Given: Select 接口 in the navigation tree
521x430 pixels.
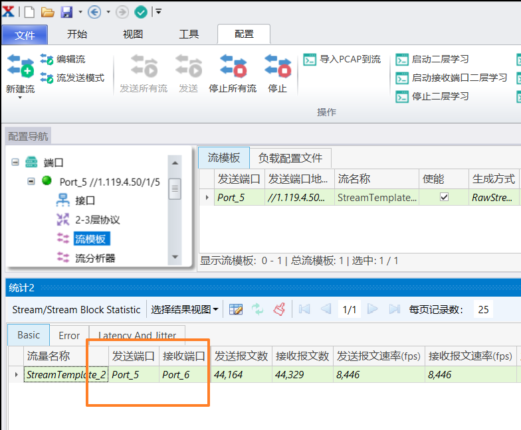Looking at the screenshot, I should click(85, 200).
